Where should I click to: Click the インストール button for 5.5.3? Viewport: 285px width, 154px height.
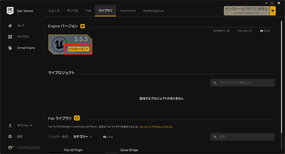tap(76, 49)
